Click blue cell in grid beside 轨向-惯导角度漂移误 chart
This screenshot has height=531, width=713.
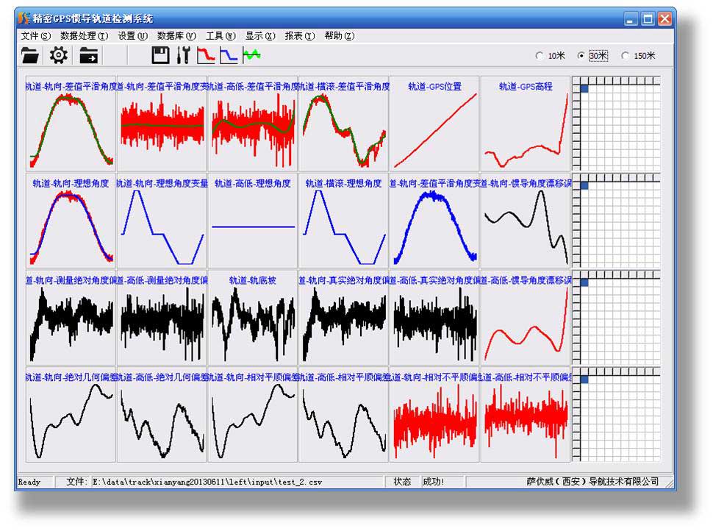click(584, 185)
